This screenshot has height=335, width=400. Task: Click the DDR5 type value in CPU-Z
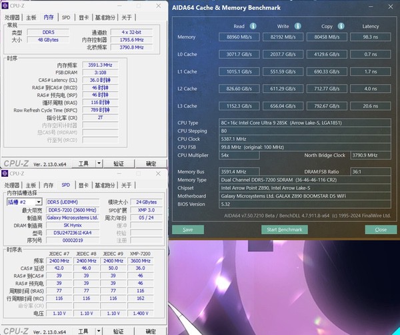pos(48,32)
